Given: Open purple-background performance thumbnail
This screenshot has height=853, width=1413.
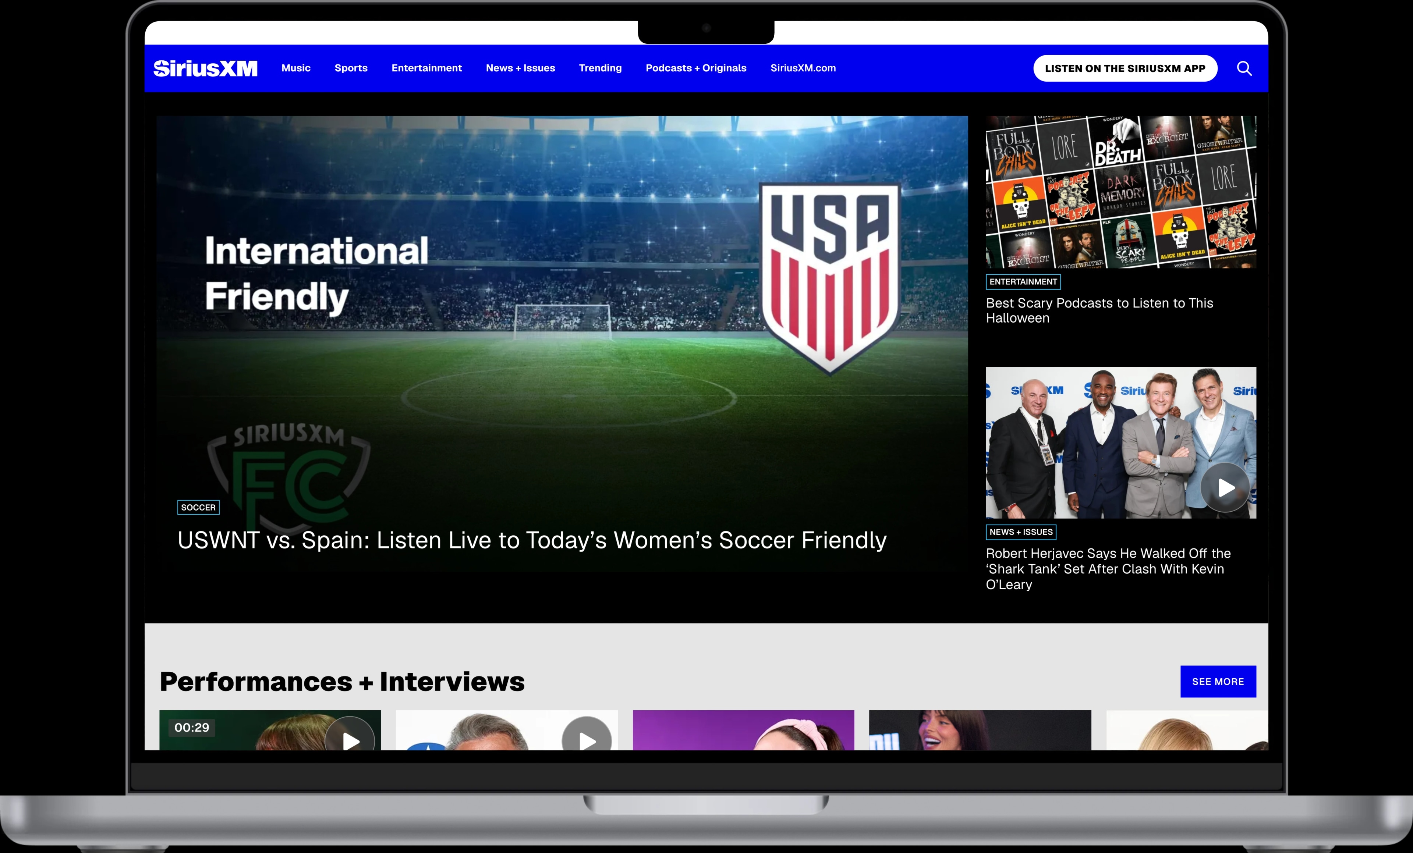Looking at the screenshot, I should point(743,730).
